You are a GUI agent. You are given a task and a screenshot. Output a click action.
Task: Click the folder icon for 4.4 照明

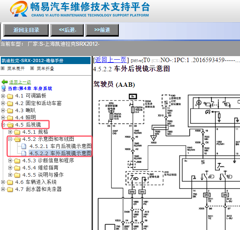click(x=10, y=118)
